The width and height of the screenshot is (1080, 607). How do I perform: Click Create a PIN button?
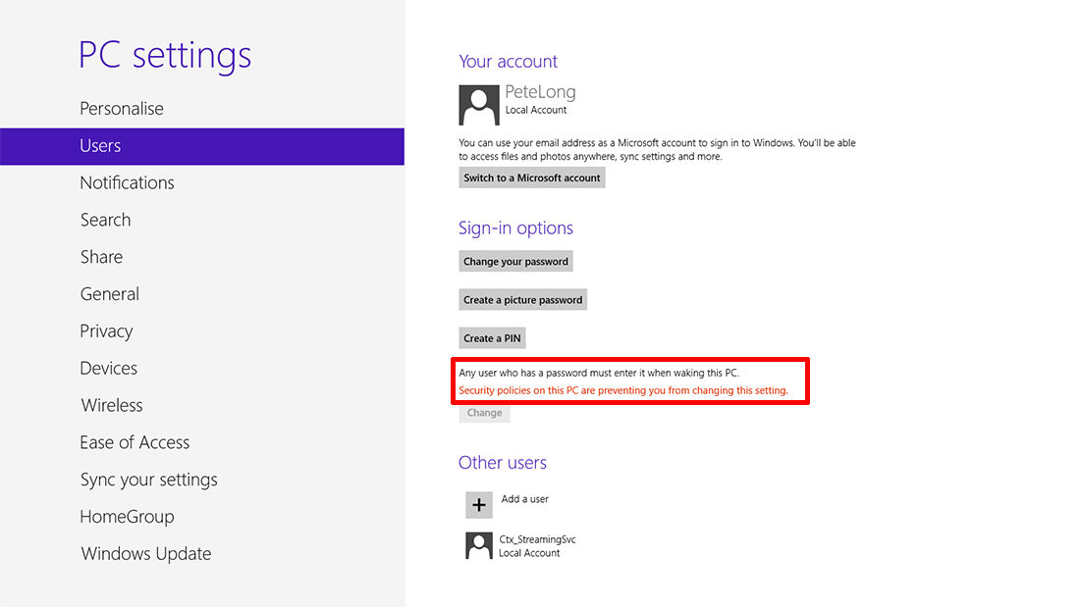tap(492, 338)
